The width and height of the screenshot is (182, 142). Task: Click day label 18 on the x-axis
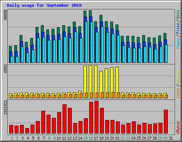pyautogui.click(x=101, y=138)
